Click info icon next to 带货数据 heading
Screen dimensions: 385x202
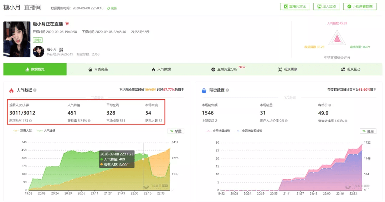pyautogui.click(x=227, y=90)
